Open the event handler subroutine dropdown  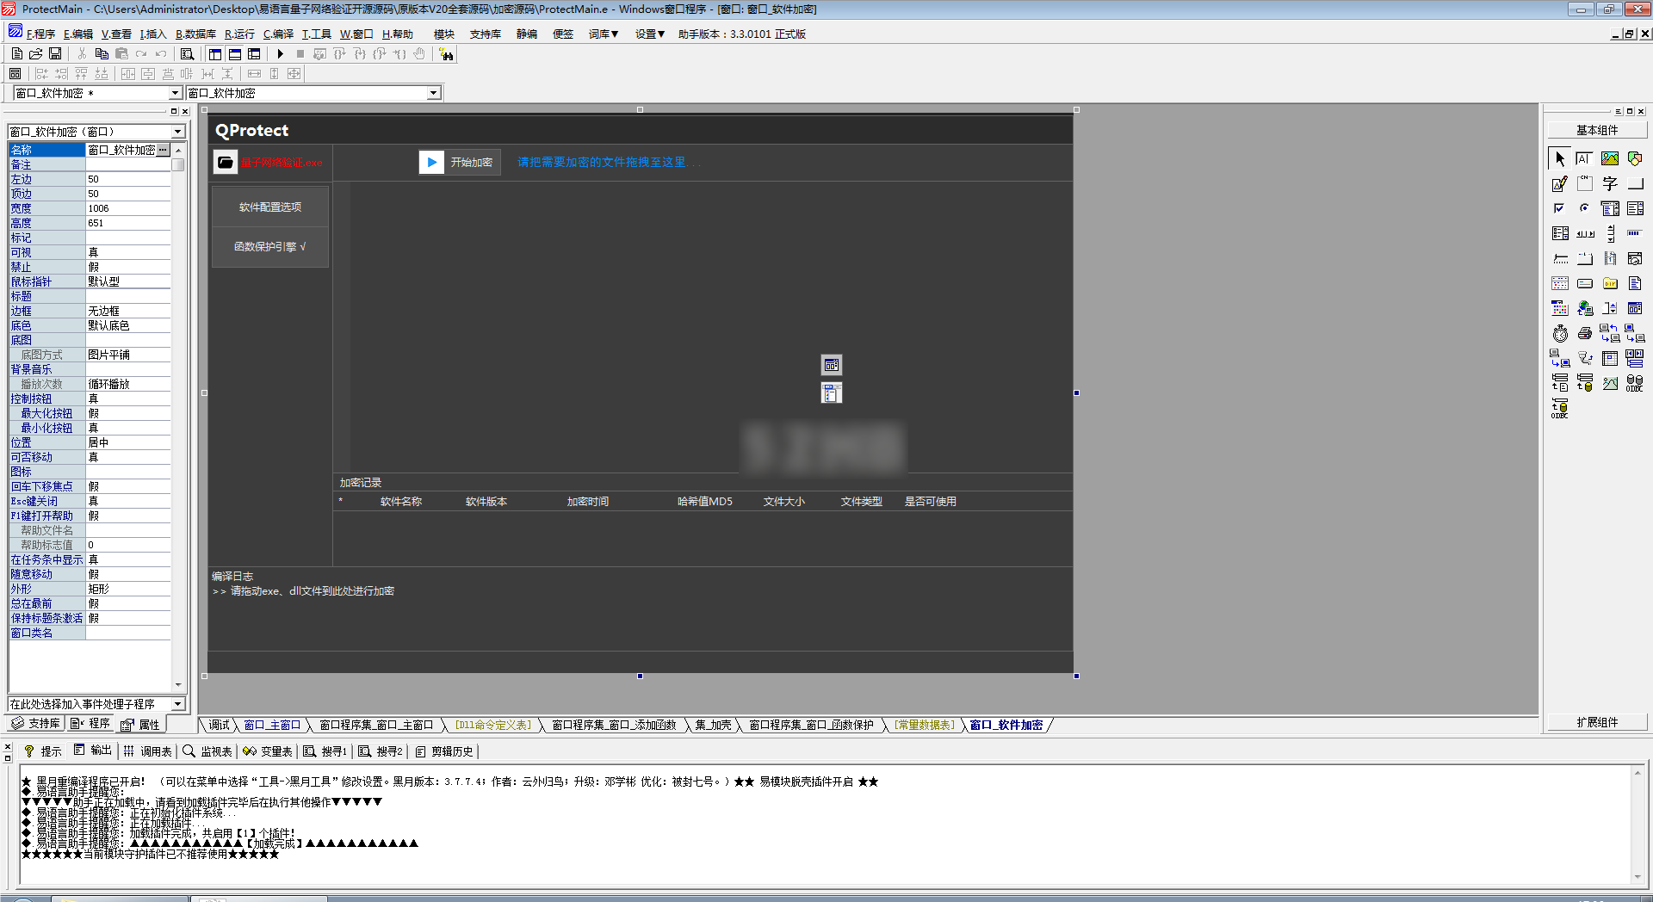pos(178,704)
